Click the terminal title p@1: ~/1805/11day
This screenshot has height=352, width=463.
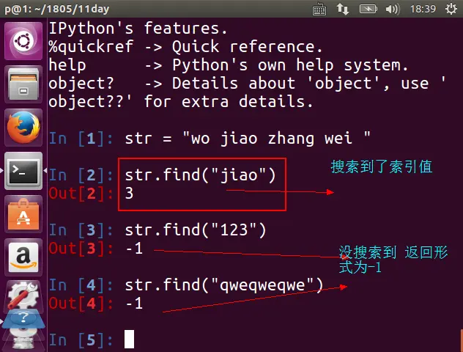click(x=57, y=9)
